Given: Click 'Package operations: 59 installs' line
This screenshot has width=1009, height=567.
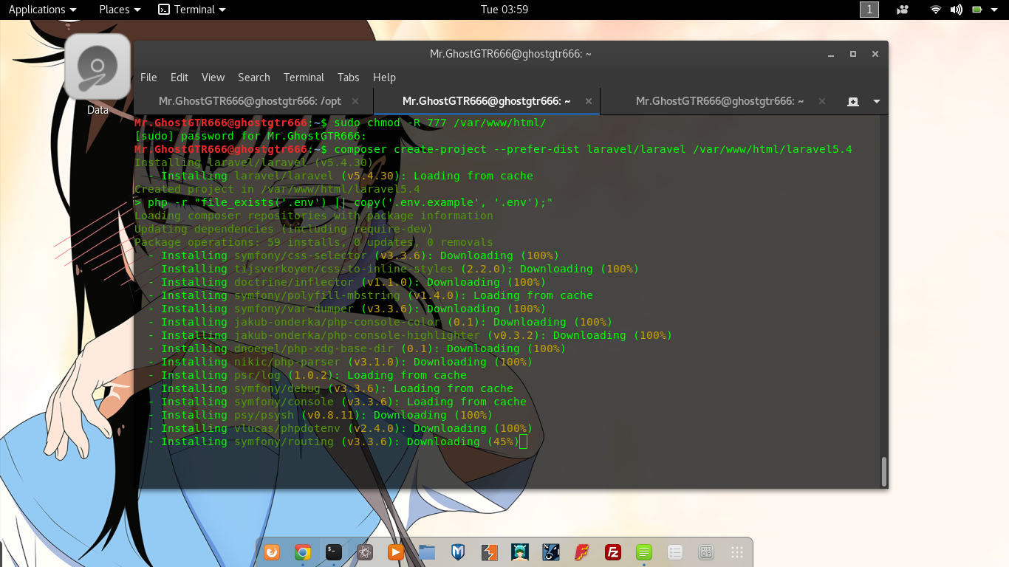Looking at the screenshot, I should click(313, 242).
